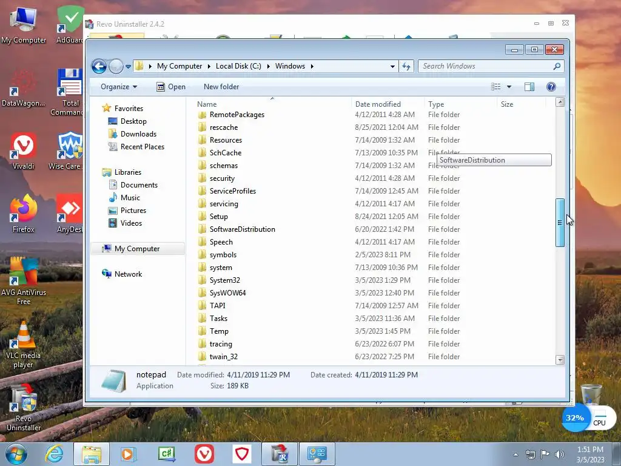Viewport: 621px width, 466px height.
Task: Select My Computer in navigation pane
Action: (x=137, y=248)
